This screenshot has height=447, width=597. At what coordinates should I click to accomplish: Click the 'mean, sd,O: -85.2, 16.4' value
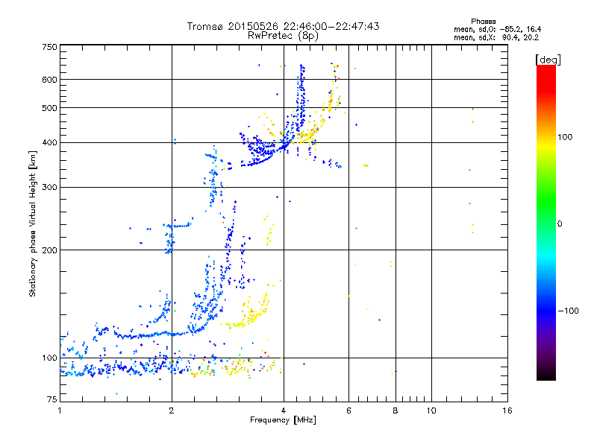497,29
